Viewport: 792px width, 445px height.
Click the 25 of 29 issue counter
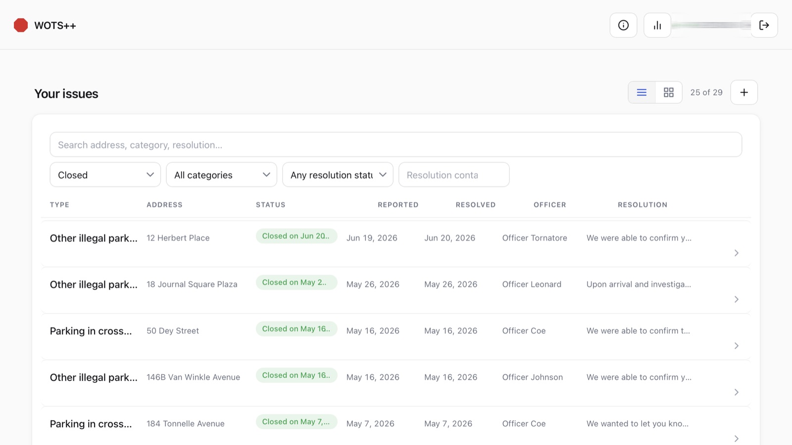point(706,92)
